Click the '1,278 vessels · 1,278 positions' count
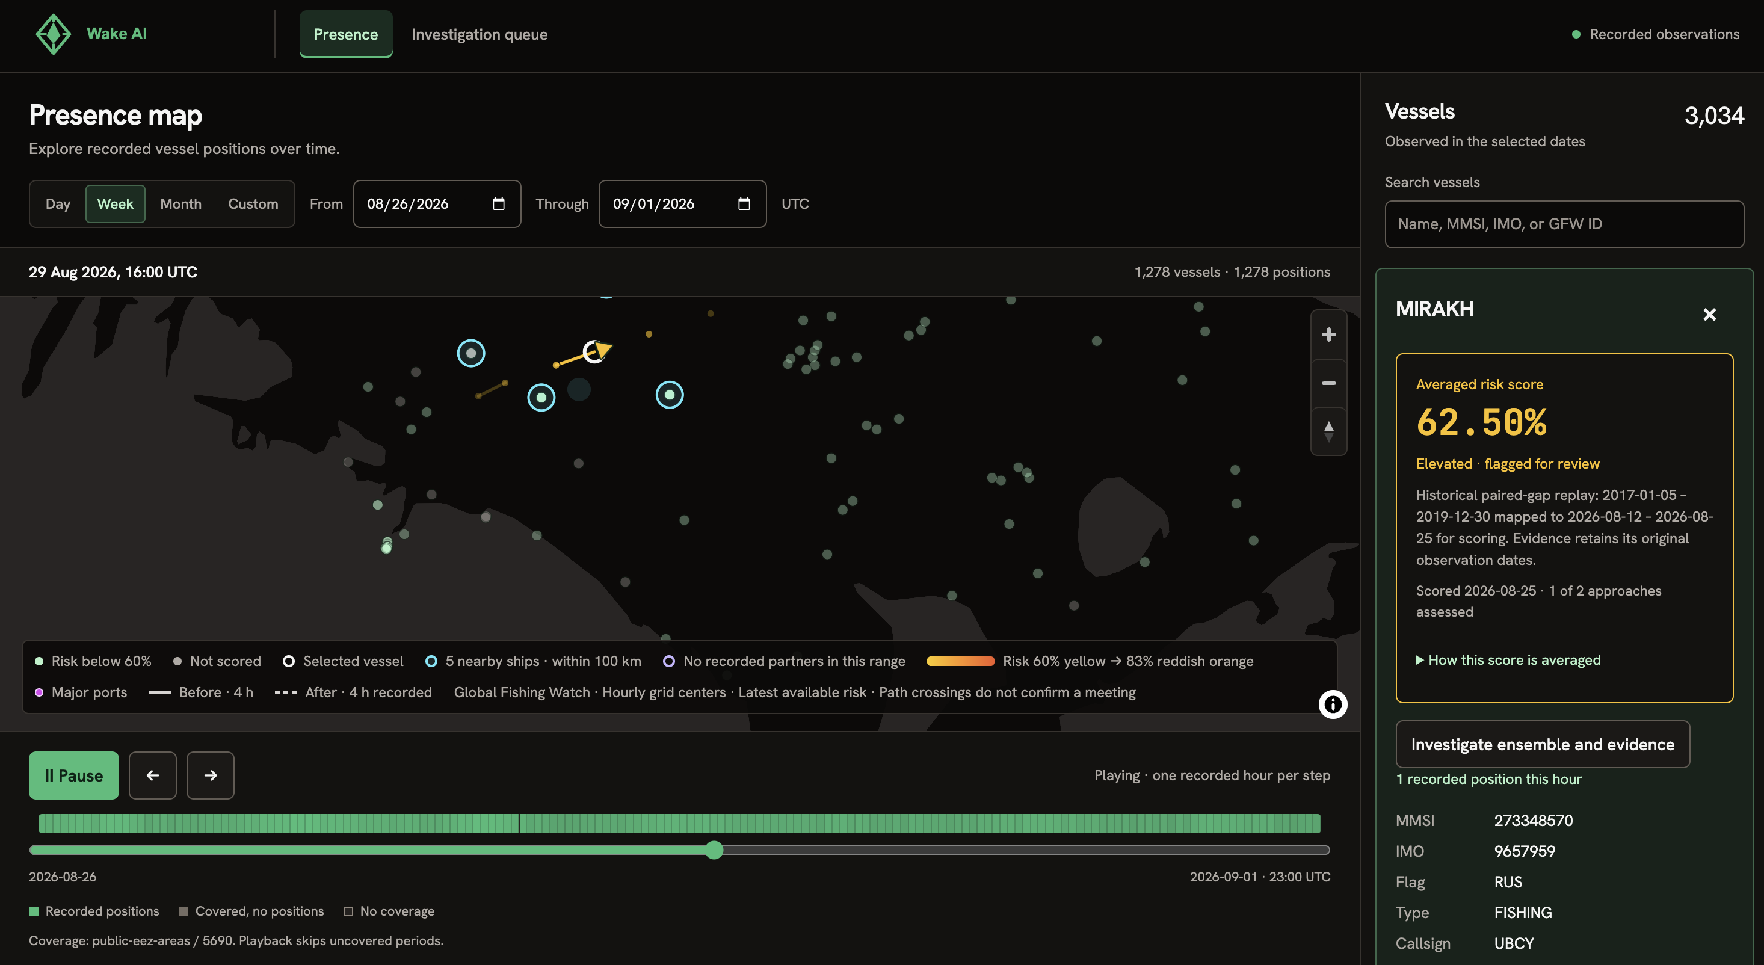The width and height of the screenshot is (1764, 965). click(1232, 272)
